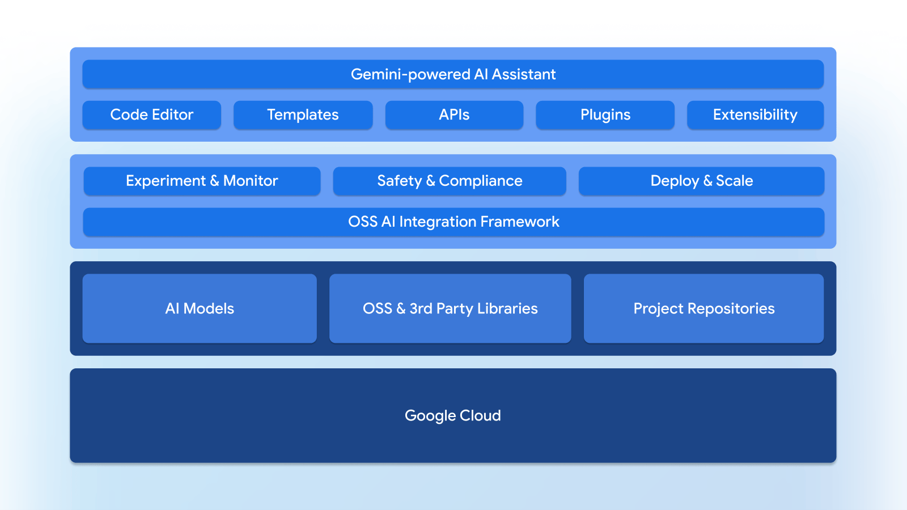The width and height of the screenshot is (907, 510).
Task: Click the Gemini-powered AI Assistant bar
Action: coord(452,74)
